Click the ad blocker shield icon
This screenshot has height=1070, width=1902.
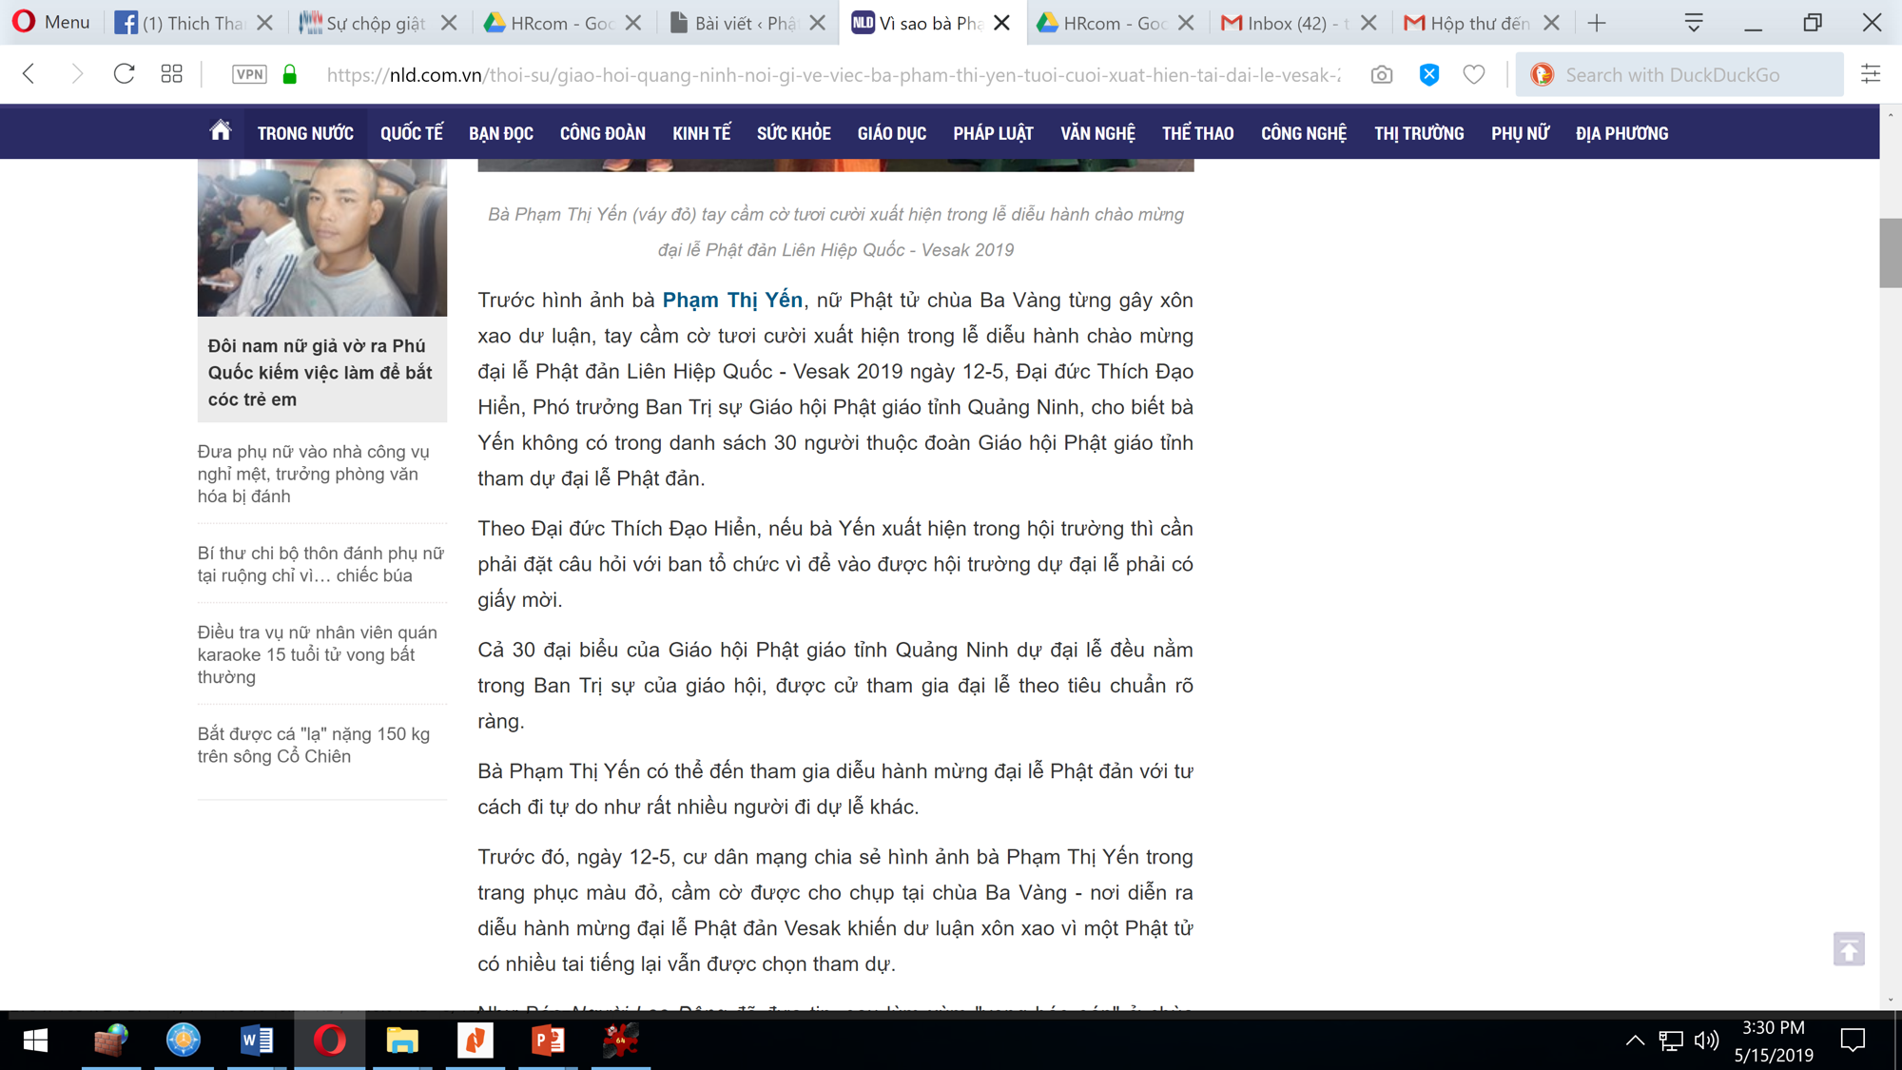1428,74
